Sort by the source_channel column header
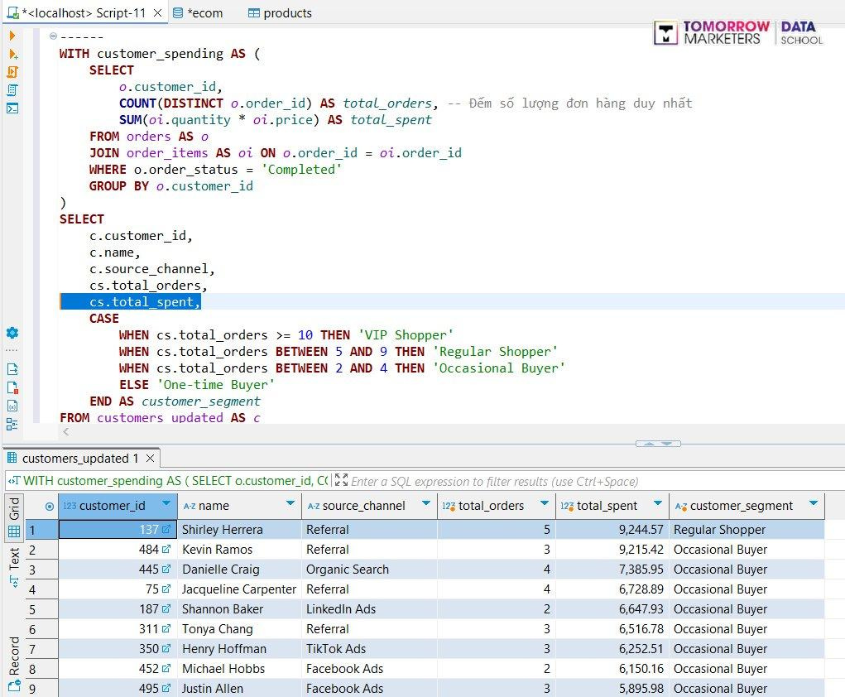 point(363,506)
